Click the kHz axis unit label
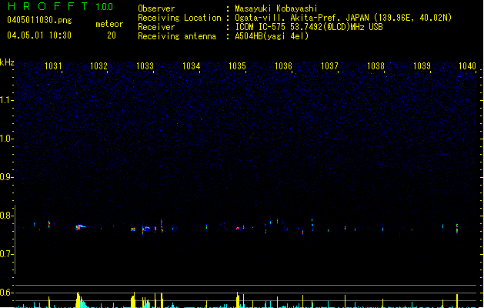484x308 pixels. pyautogui.click(x=7, y=62)
